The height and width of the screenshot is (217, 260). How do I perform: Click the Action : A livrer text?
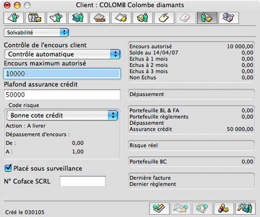(26, 126)
